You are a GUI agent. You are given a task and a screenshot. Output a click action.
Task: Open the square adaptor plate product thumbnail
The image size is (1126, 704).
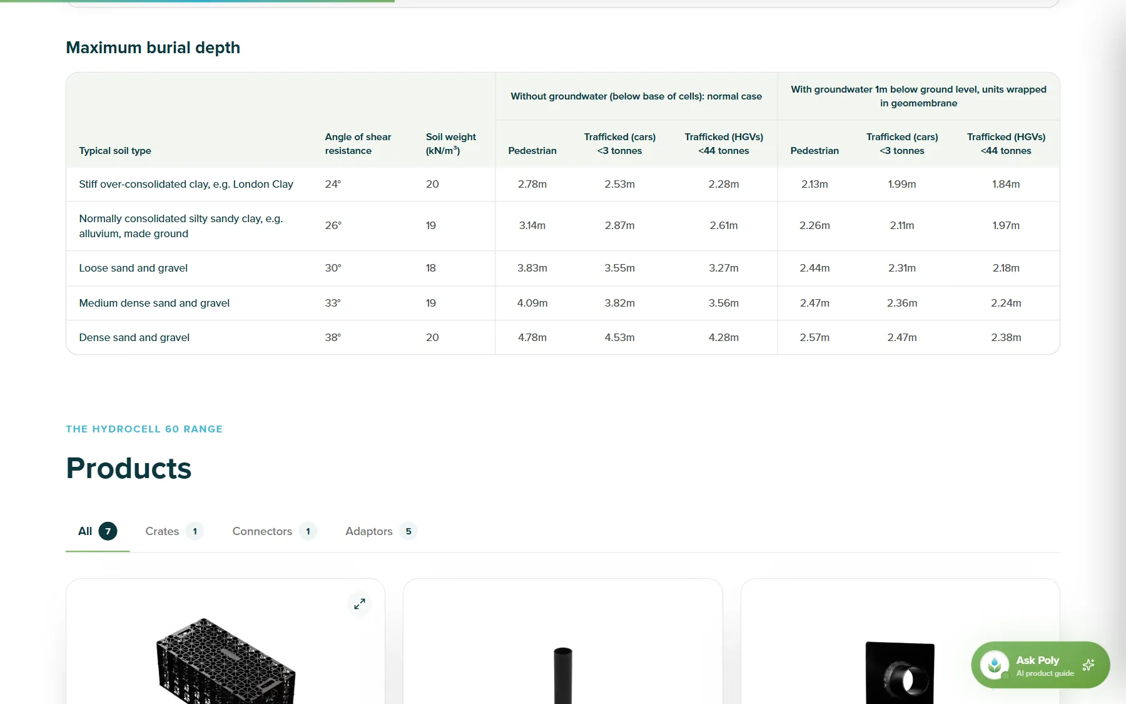900,673
